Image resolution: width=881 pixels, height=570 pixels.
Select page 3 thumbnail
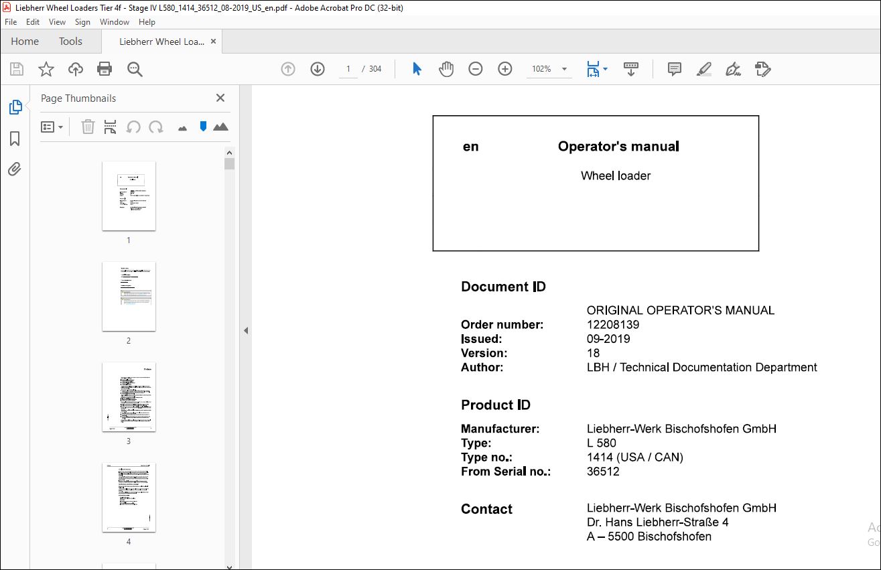tap(129, 397)
